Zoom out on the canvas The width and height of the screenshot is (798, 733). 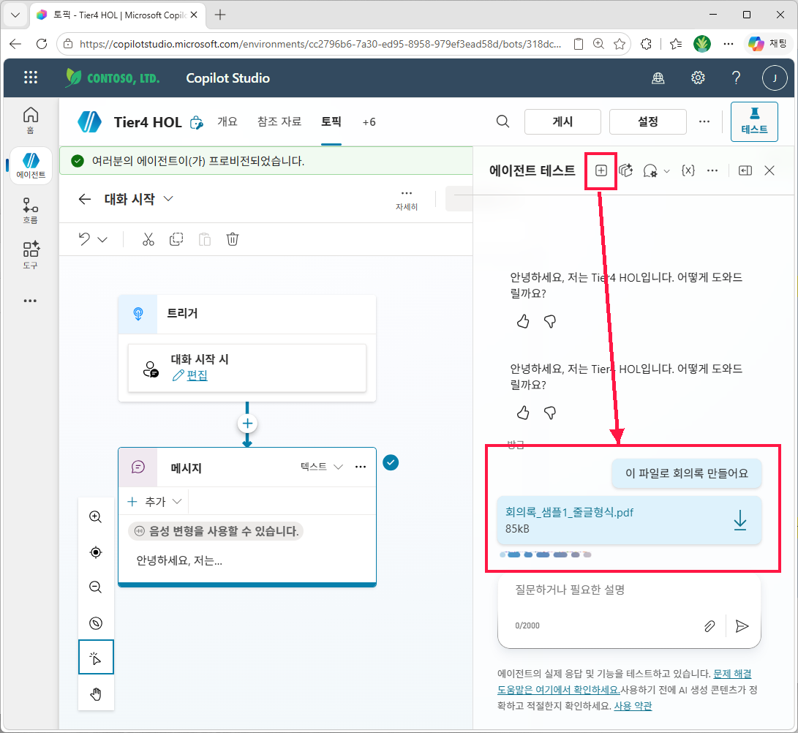pyautogui.click(x=96, y=587)
